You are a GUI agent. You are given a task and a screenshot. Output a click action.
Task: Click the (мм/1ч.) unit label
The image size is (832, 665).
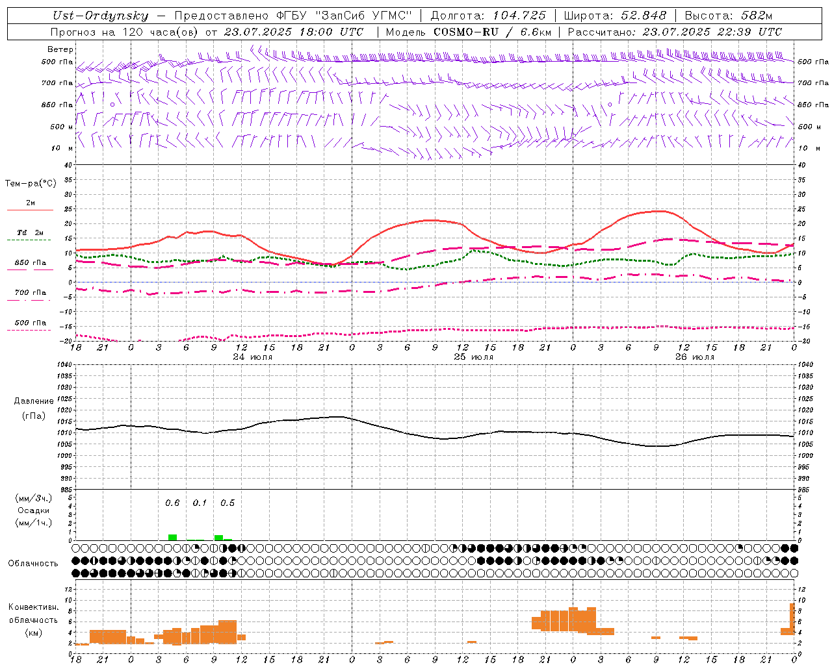click(x=33, y=523)
